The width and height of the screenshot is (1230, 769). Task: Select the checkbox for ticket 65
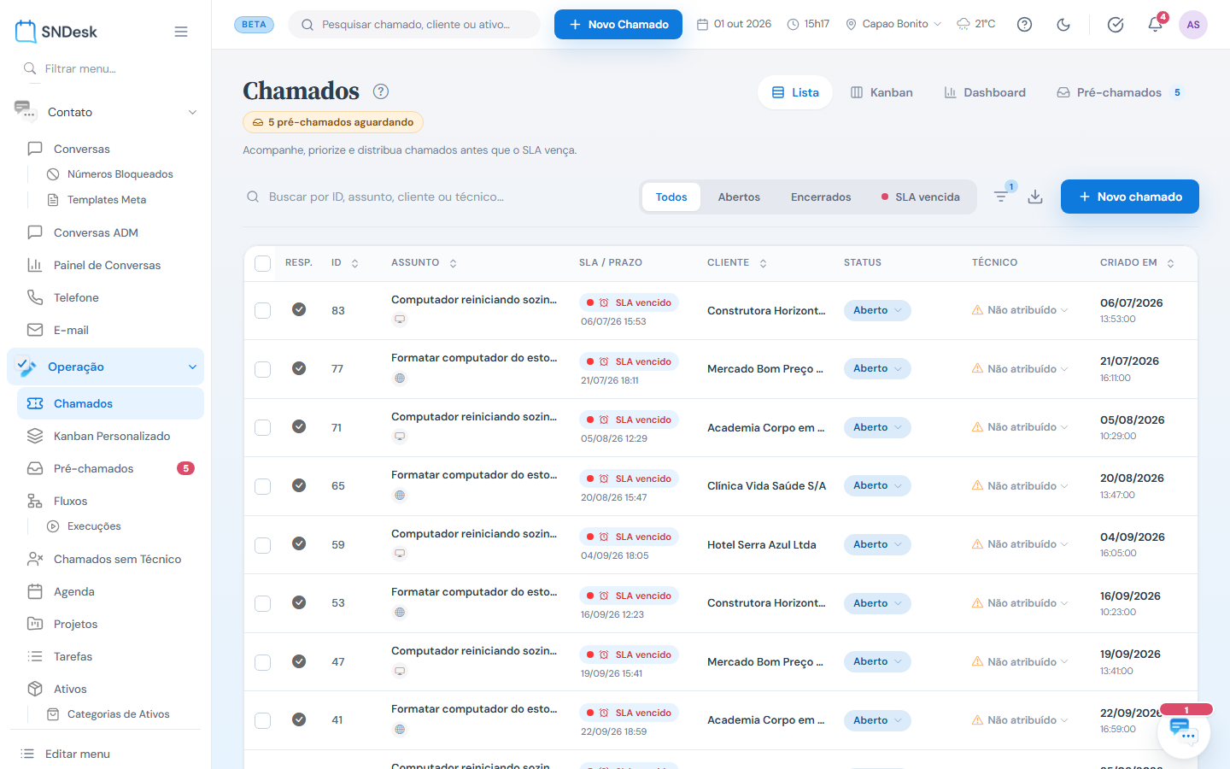tap(263, 486)
